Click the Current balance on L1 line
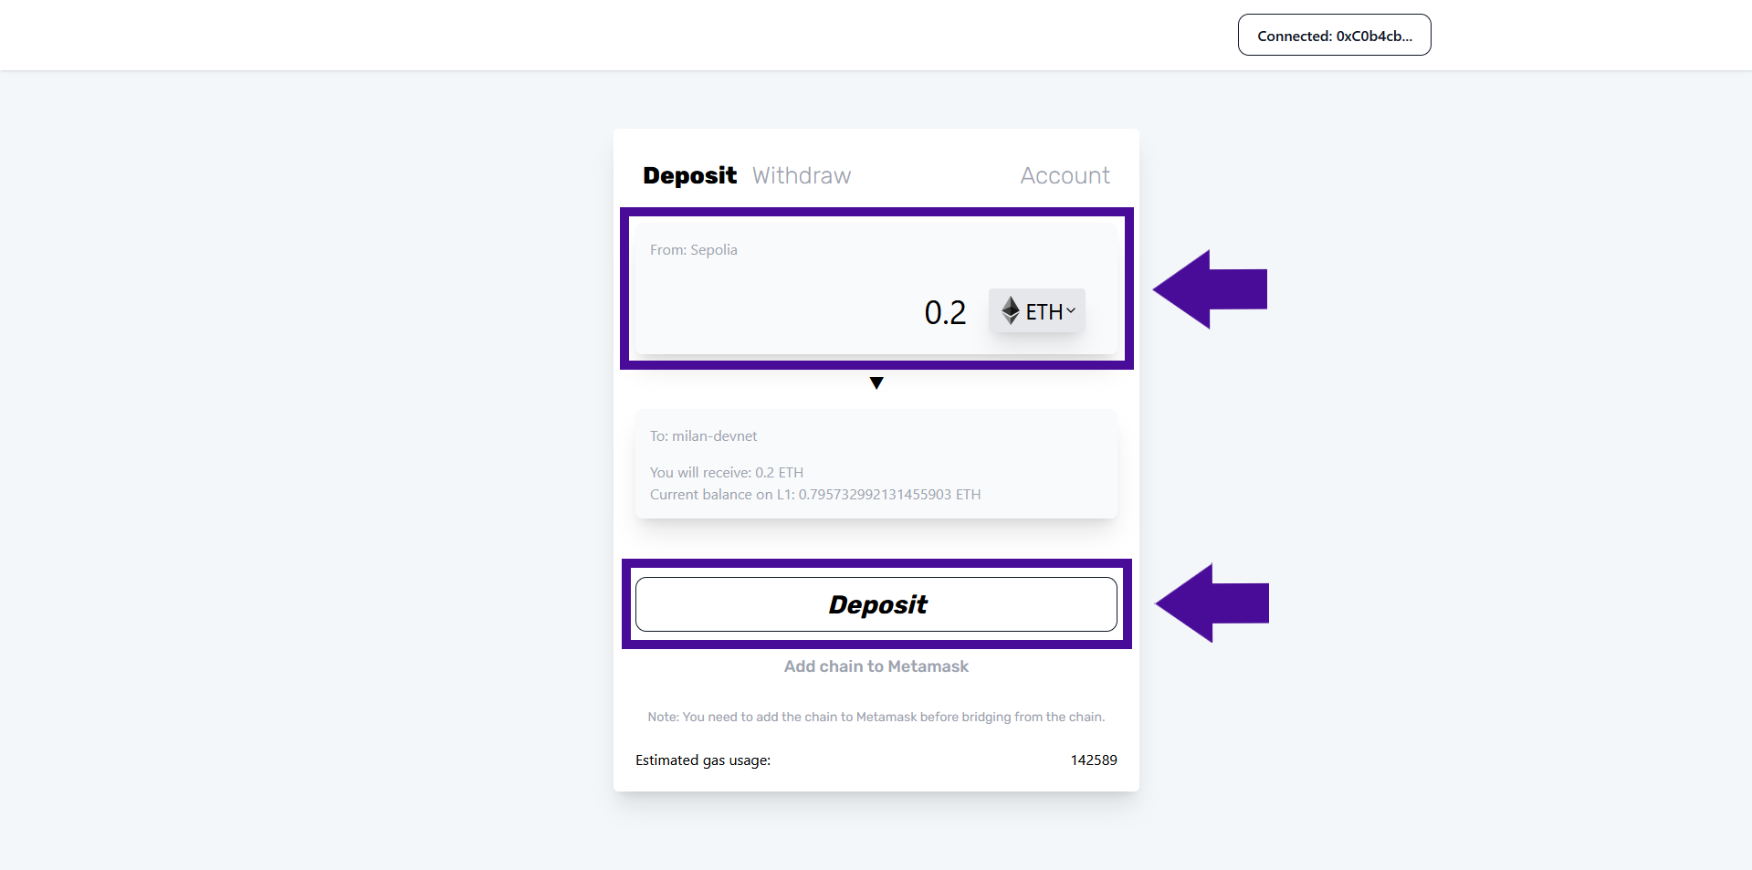 point(815,495)
